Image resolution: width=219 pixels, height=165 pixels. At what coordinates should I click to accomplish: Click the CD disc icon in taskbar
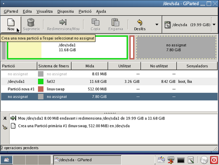click(x=204, y=160)
